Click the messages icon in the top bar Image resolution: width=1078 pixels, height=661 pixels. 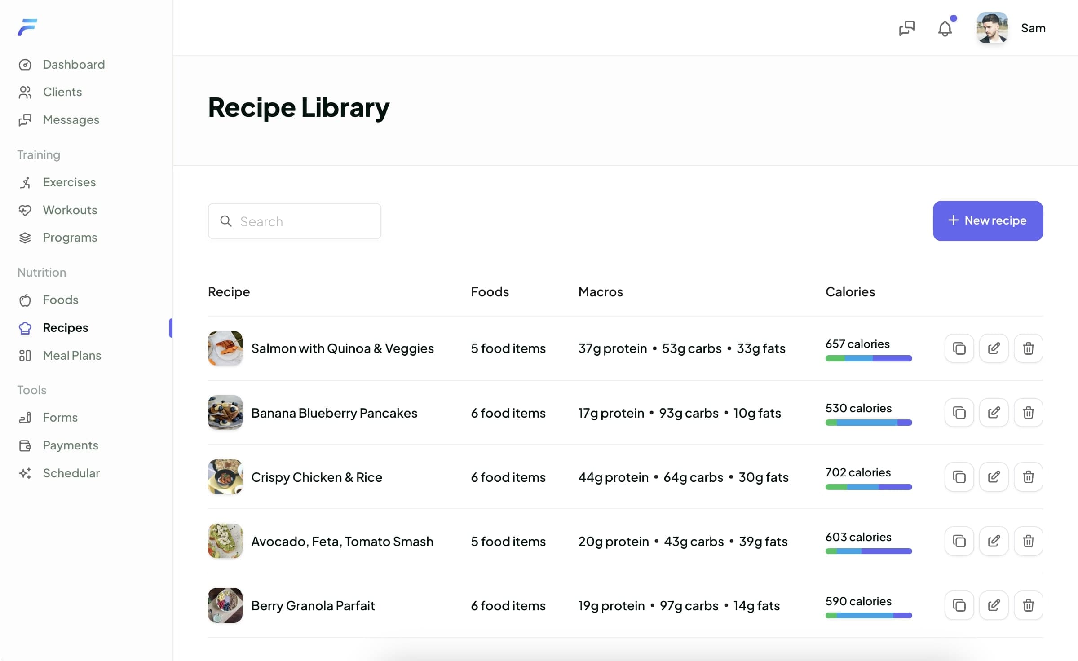pos(906,28)
